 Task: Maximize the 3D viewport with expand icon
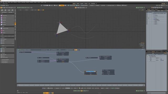pyautogui.click(x=142, y=10)
